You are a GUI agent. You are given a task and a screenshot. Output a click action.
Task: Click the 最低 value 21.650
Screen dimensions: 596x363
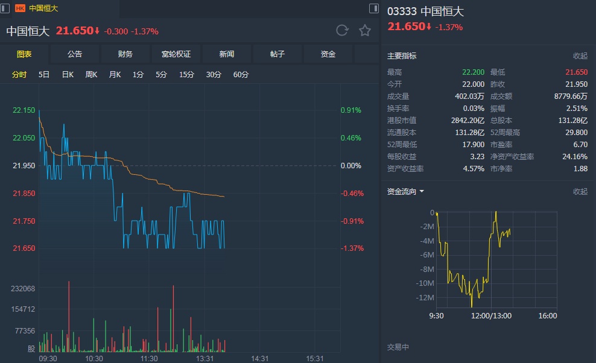pyautogui.click(x=576, y=72)
